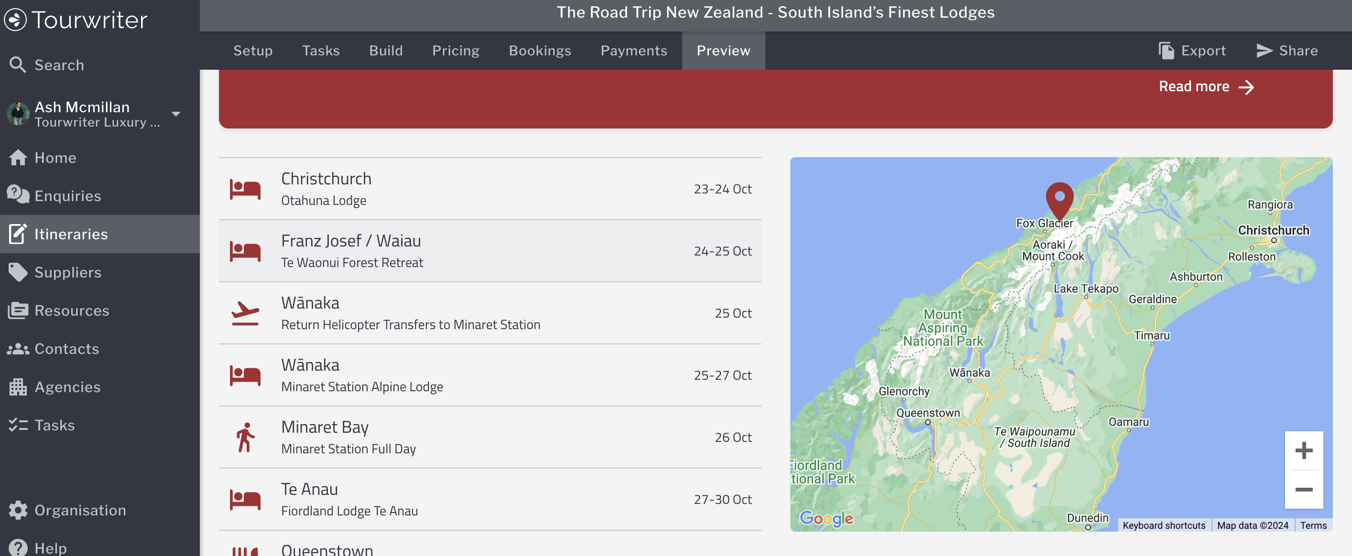Select the Franz Josef / Waiau itinerary row

point(489,251)
